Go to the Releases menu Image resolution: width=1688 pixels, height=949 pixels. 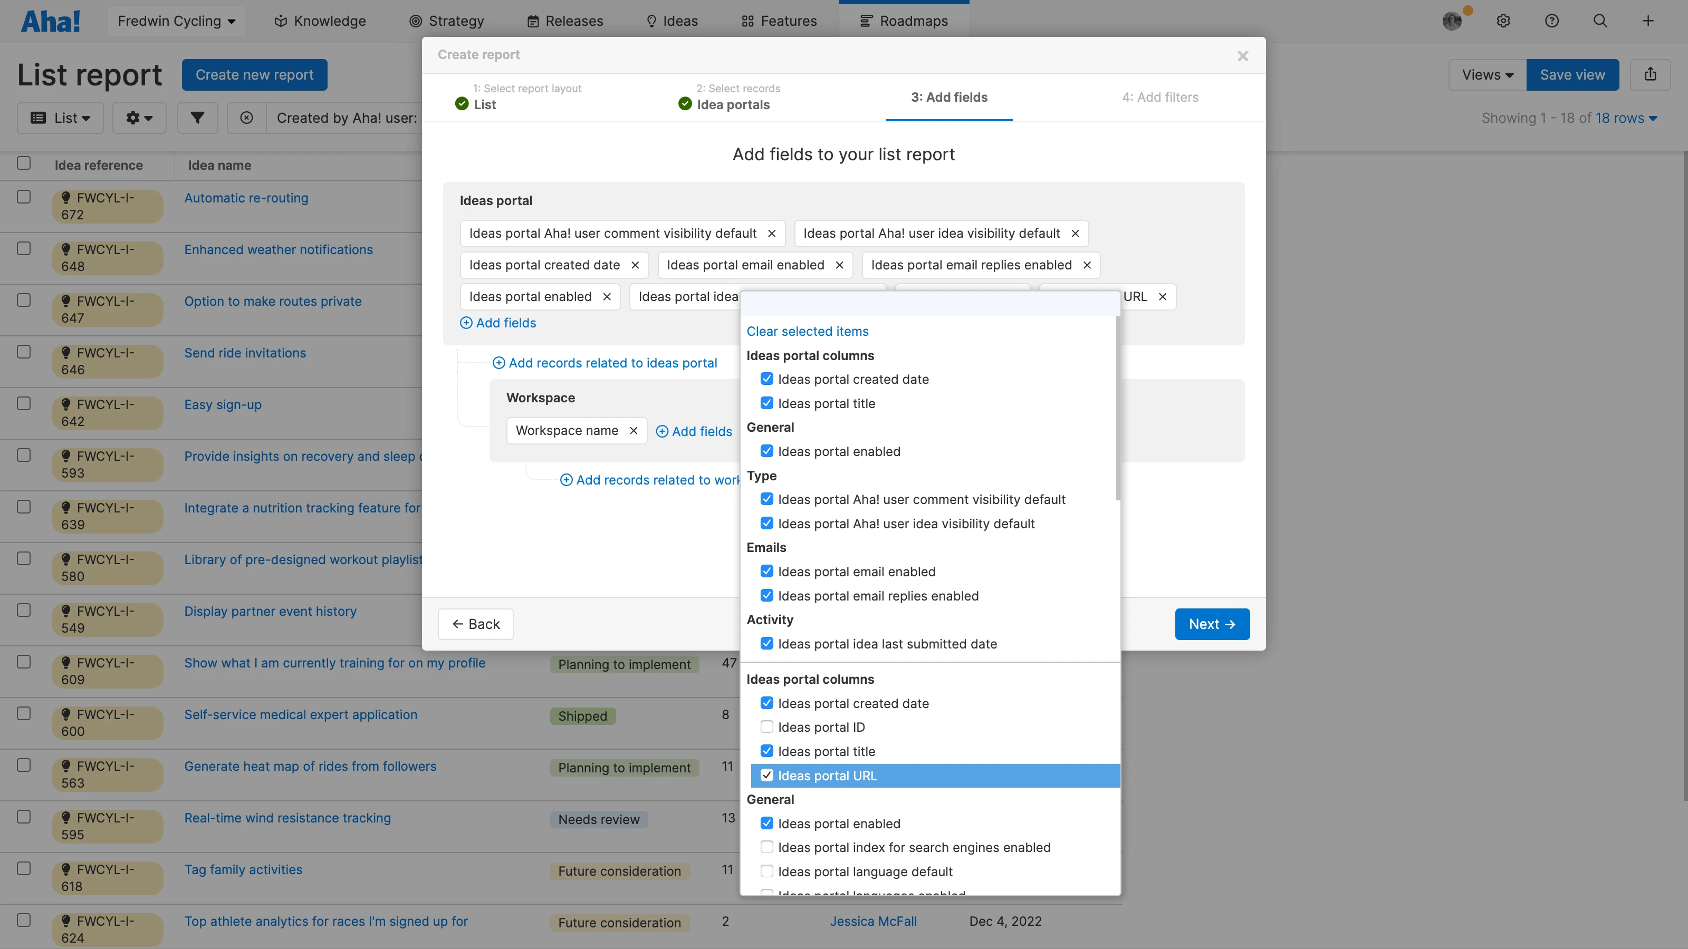click(565, 21)
